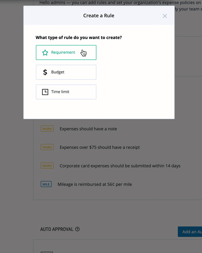Click the star icon beside Requirement

click(x=45, y=53)
